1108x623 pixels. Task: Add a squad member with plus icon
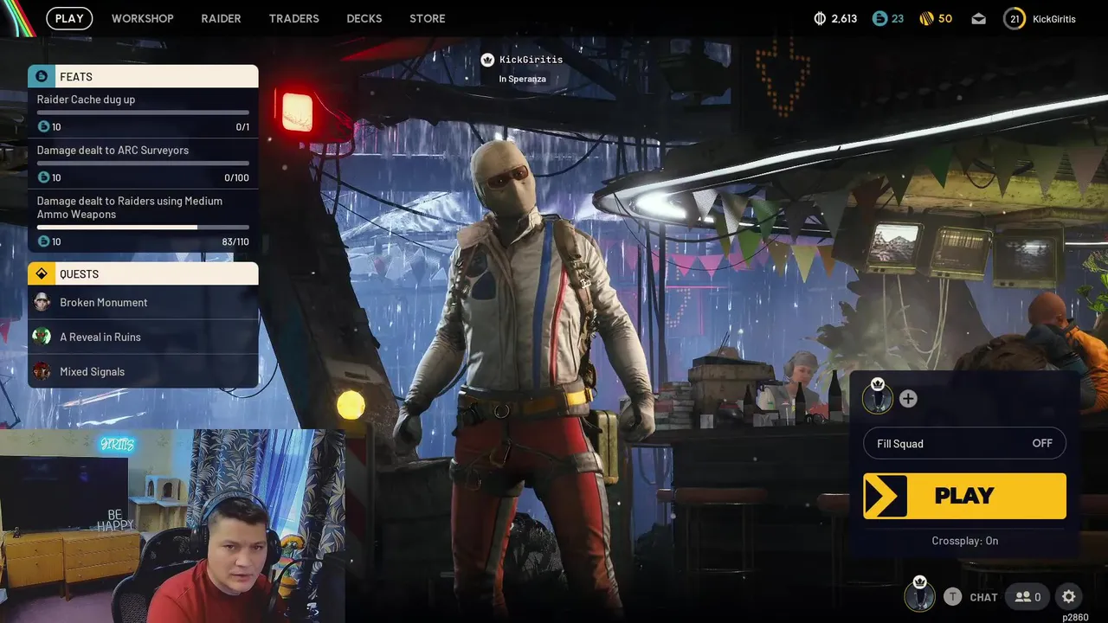(x=908, y=399)
